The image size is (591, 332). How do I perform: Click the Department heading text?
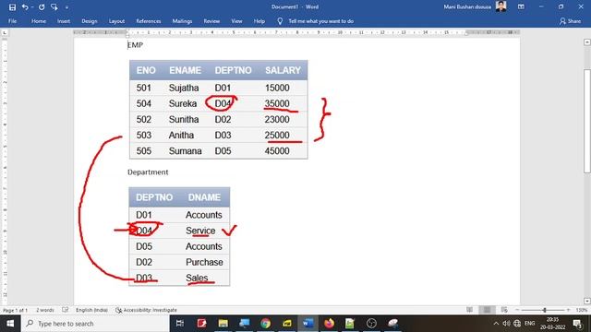click(x=148, y=172)
